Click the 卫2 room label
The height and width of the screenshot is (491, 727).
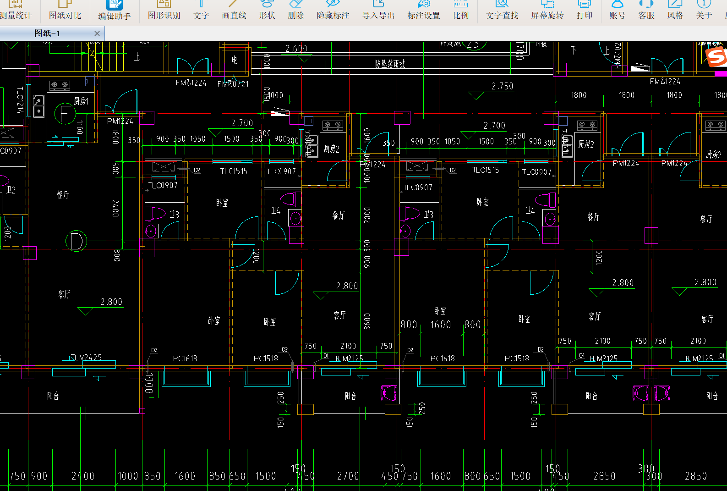11,190
